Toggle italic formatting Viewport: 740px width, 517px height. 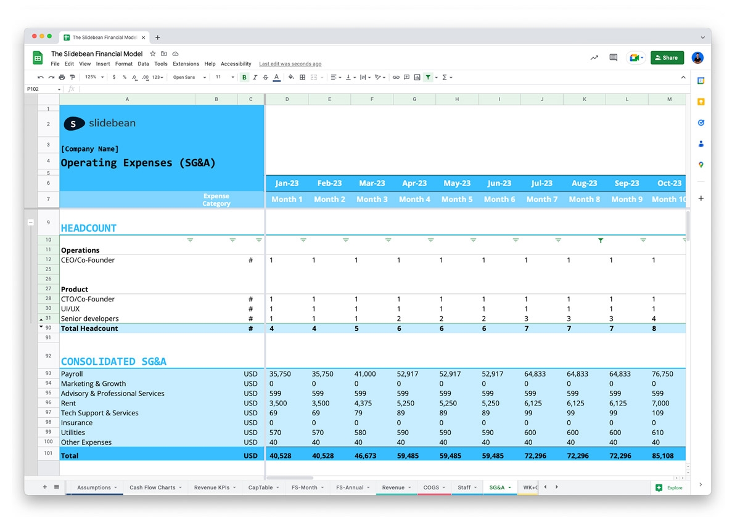pos(255,78)
